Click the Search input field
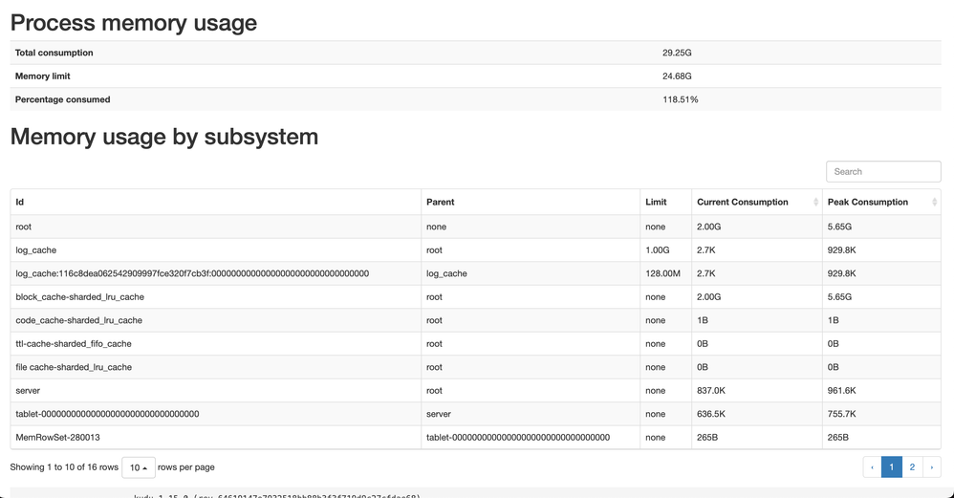The width and height of the screenshot is (954, 498). point(883,172)
